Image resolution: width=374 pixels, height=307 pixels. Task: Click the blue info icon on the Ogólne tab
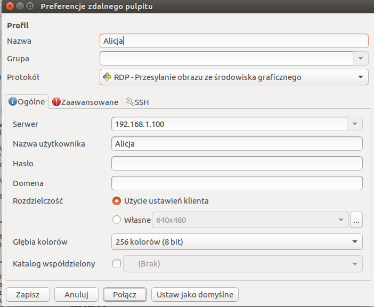[x=12, y=101]
